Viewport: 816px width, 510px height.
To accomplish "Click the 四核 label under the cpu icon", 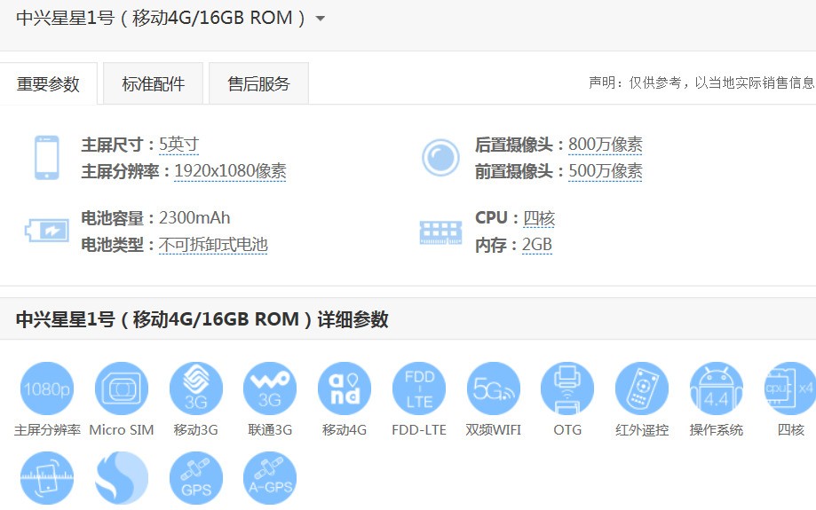I will (790, 430).
